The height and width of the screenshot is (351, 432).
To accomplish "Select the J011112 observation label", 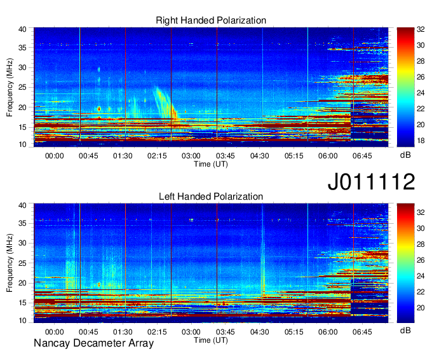I will click(x=371, y=181).
